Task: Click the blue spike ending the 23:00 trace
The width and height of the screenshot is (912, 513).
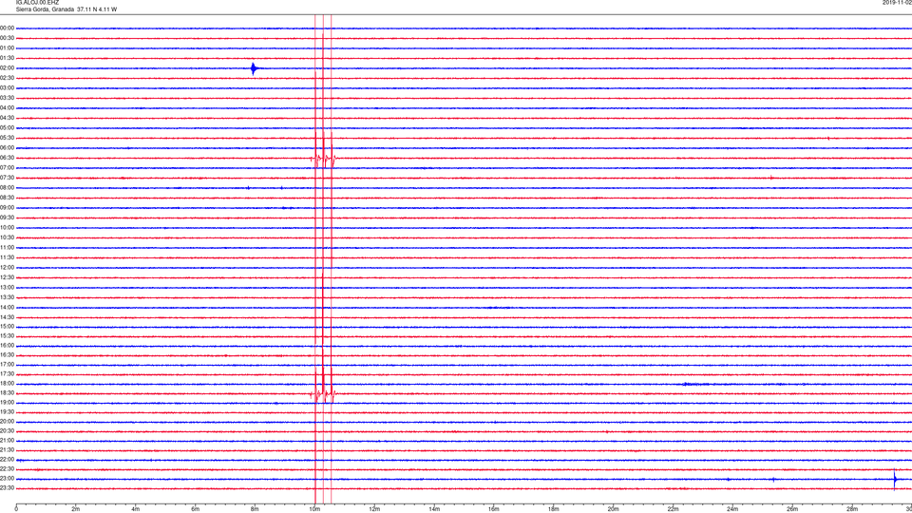Action: 895,479
